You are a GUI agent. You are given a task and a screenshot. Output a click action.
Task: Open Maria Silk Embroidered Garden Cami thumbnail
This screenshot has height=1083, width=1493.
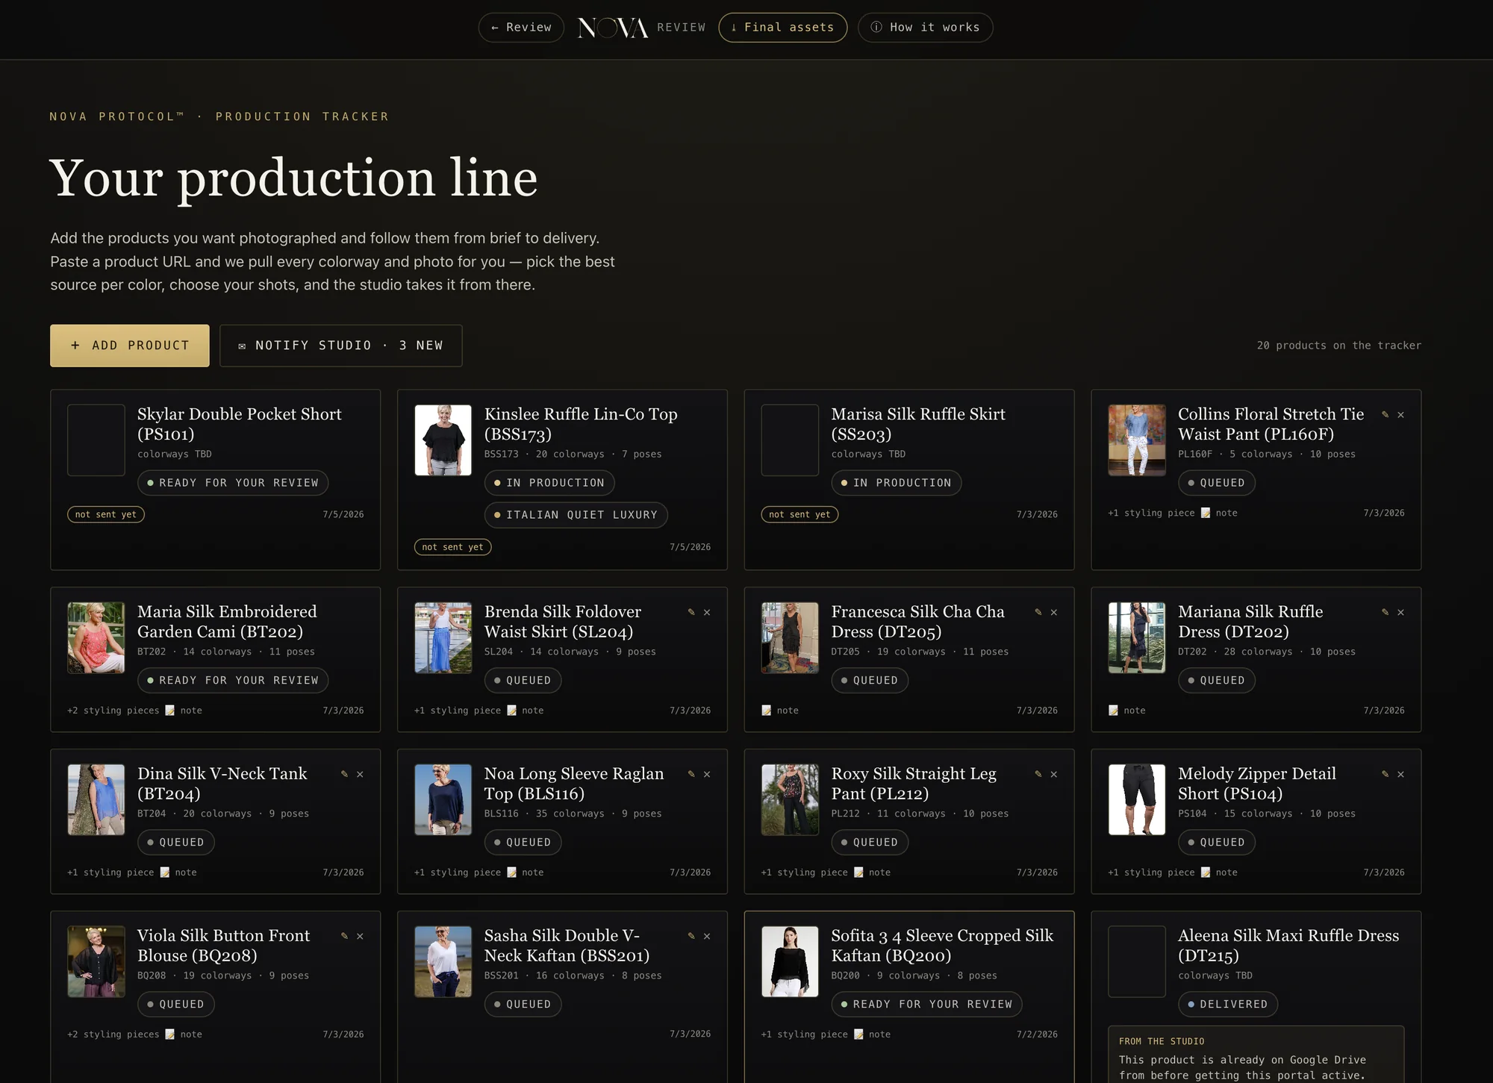tap(96, 638)
